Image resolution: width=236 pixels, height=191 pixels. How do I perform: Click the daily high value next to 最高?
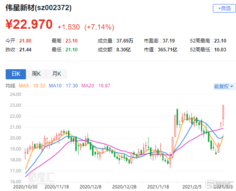[x=71, y=41]
